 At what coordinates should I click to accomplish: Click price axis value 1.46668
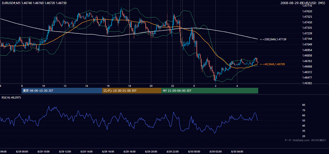(307, 66)
